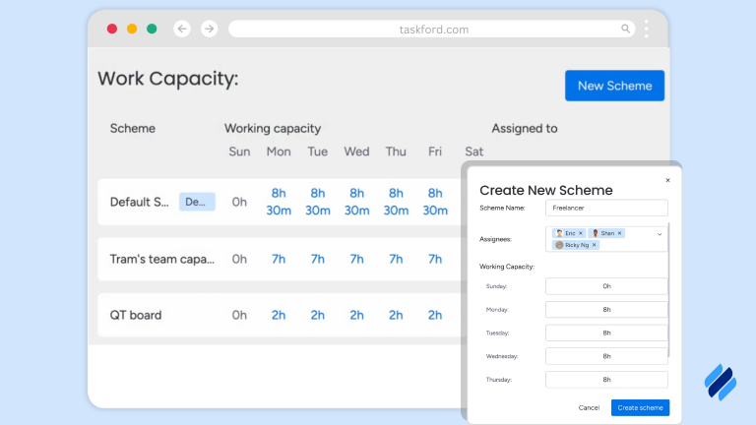Click the De... badge in Default row

pos(197,202)
